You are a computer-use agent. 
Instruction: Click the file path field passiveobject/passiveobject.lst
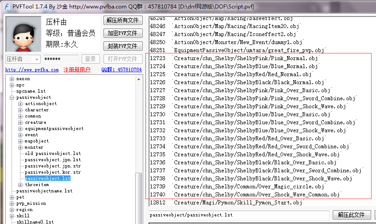pos(239,215)
